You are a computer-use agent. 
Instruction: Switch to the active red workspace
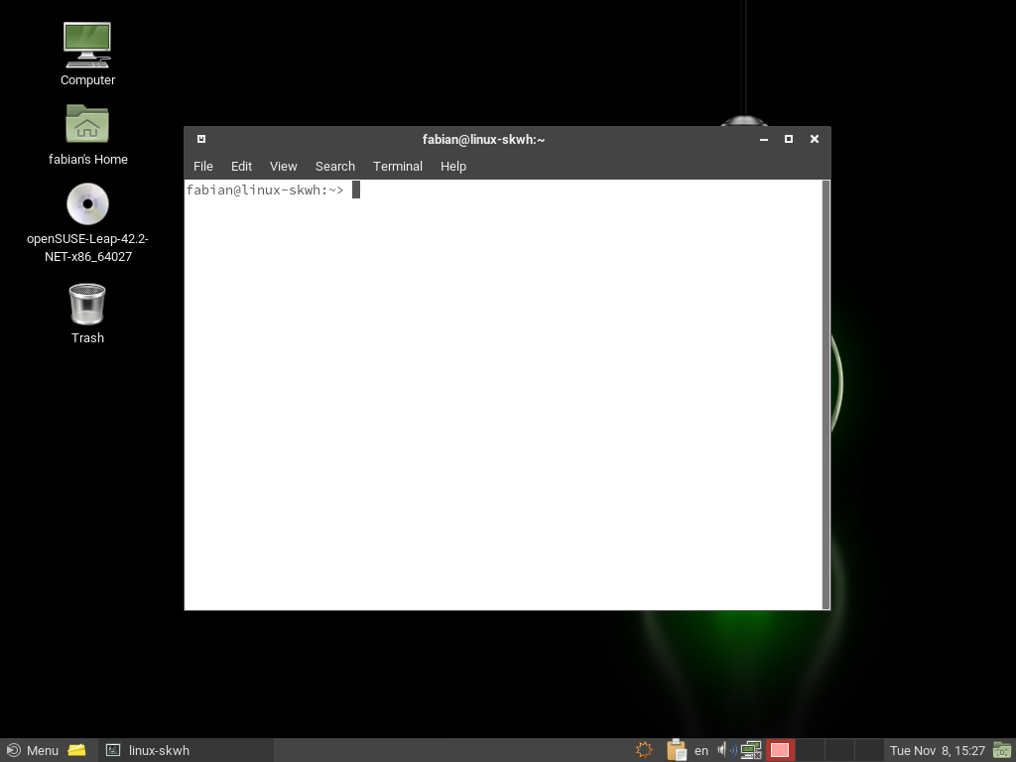coord(780,750)
